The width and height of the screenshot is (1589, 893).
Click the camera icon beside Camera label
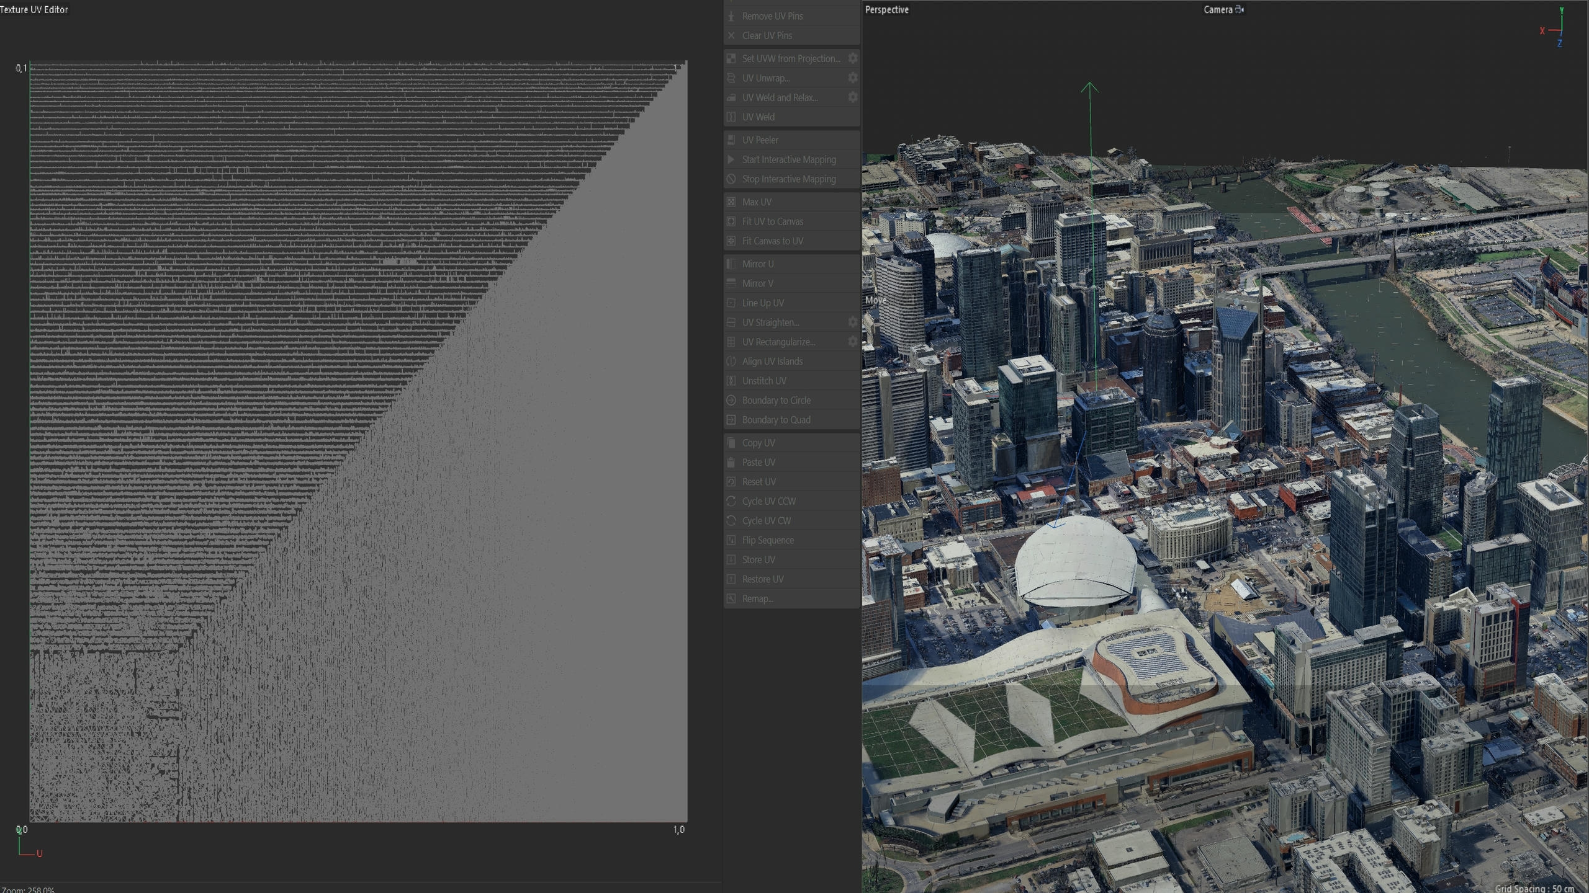(1240, 9)
